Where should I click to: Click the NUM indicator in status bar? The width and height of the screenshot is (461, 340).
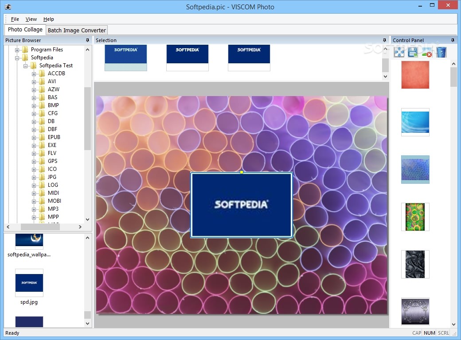point(429,333)
